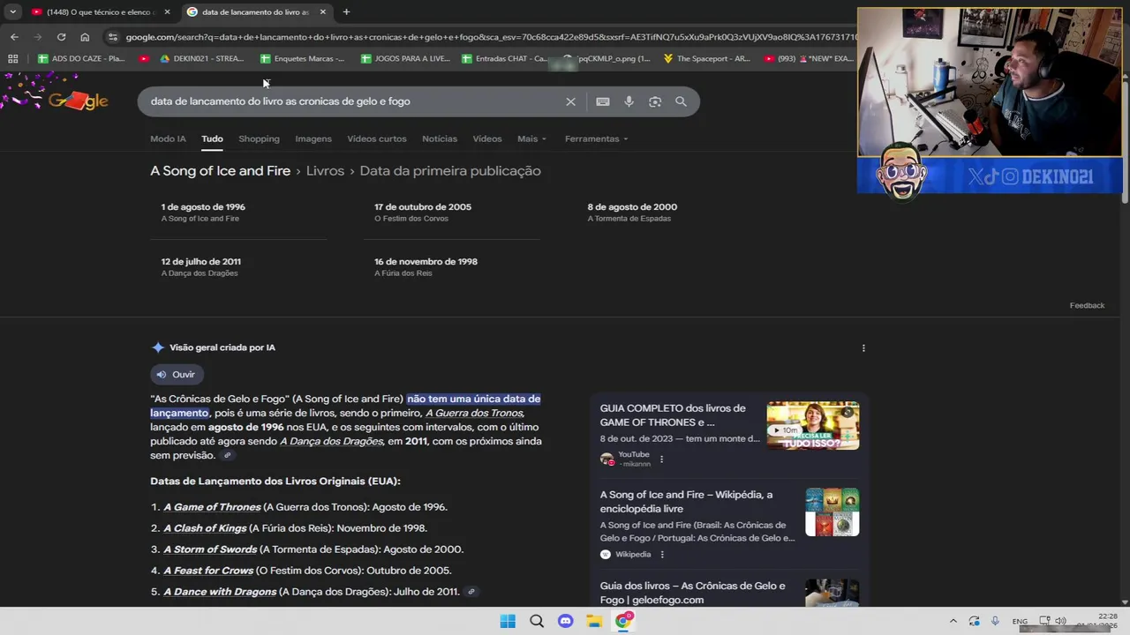1130x635 pixels.
Task: Select "12 de julho de 2011" publication entry
Action: (x=200, y=266)
